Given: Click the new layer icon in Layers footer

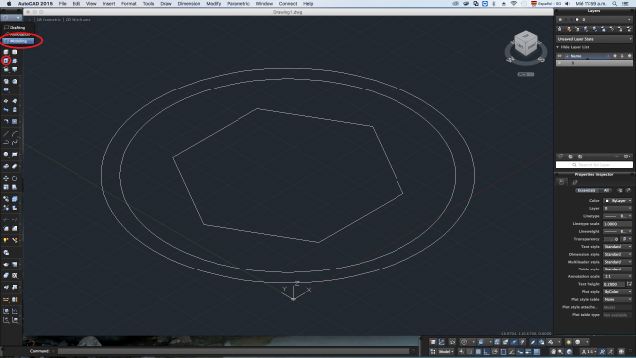Looking at the screenshot, I should (x=560, y=157).
